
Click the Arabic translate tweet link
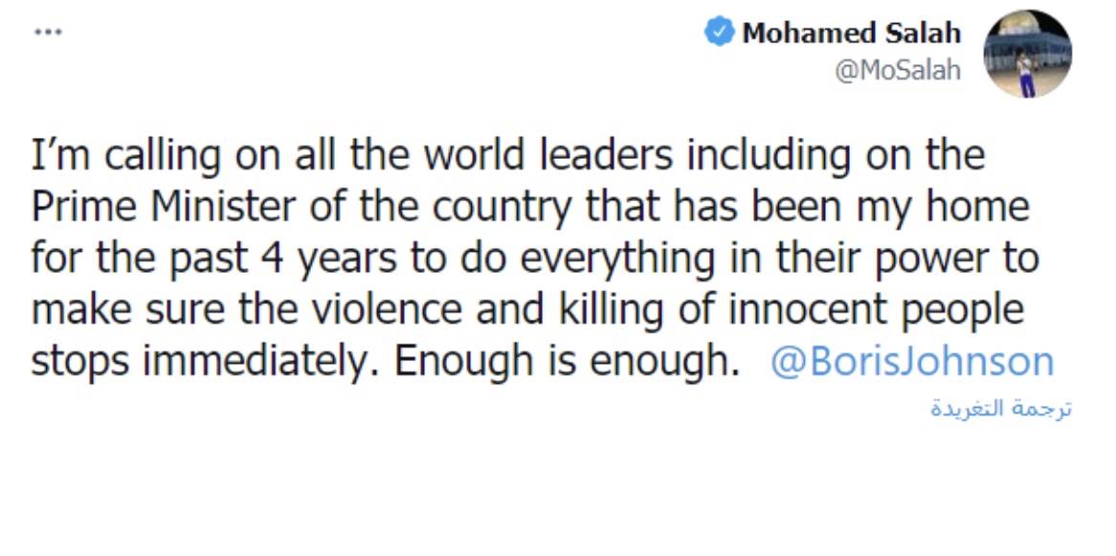pyautogui.click(x=1001, y=410)
